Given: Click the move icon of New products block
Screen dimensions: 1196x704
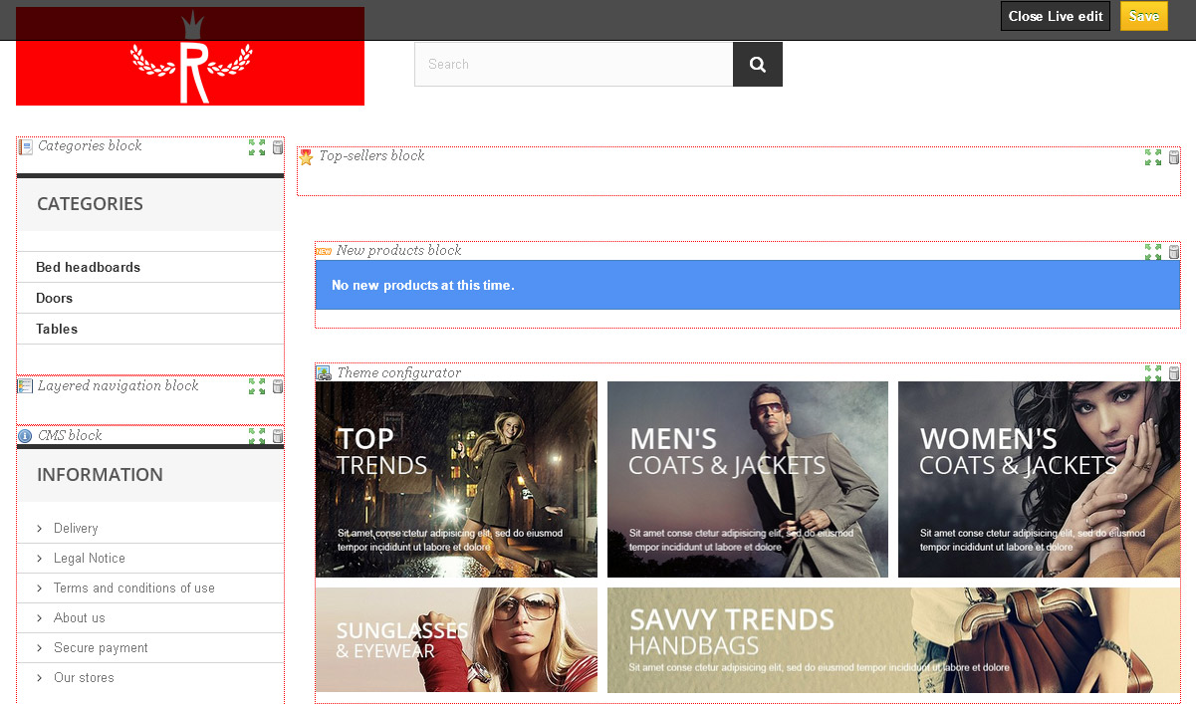Looking at the screenshot, I should [1153, 252].
